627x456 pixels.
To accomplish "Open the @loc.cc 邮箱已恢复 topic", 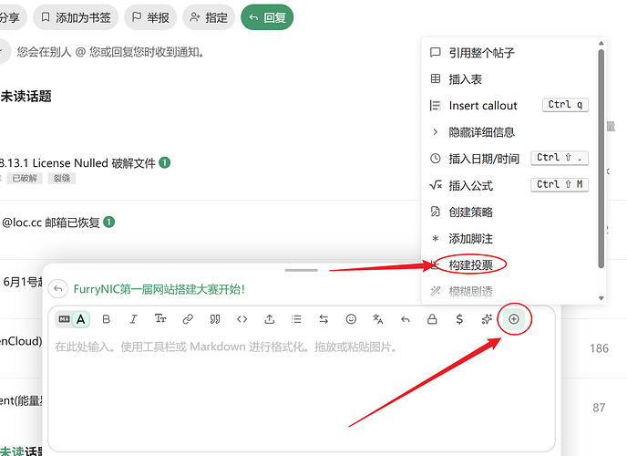I will pyautogui.click(x=51, y=223).
